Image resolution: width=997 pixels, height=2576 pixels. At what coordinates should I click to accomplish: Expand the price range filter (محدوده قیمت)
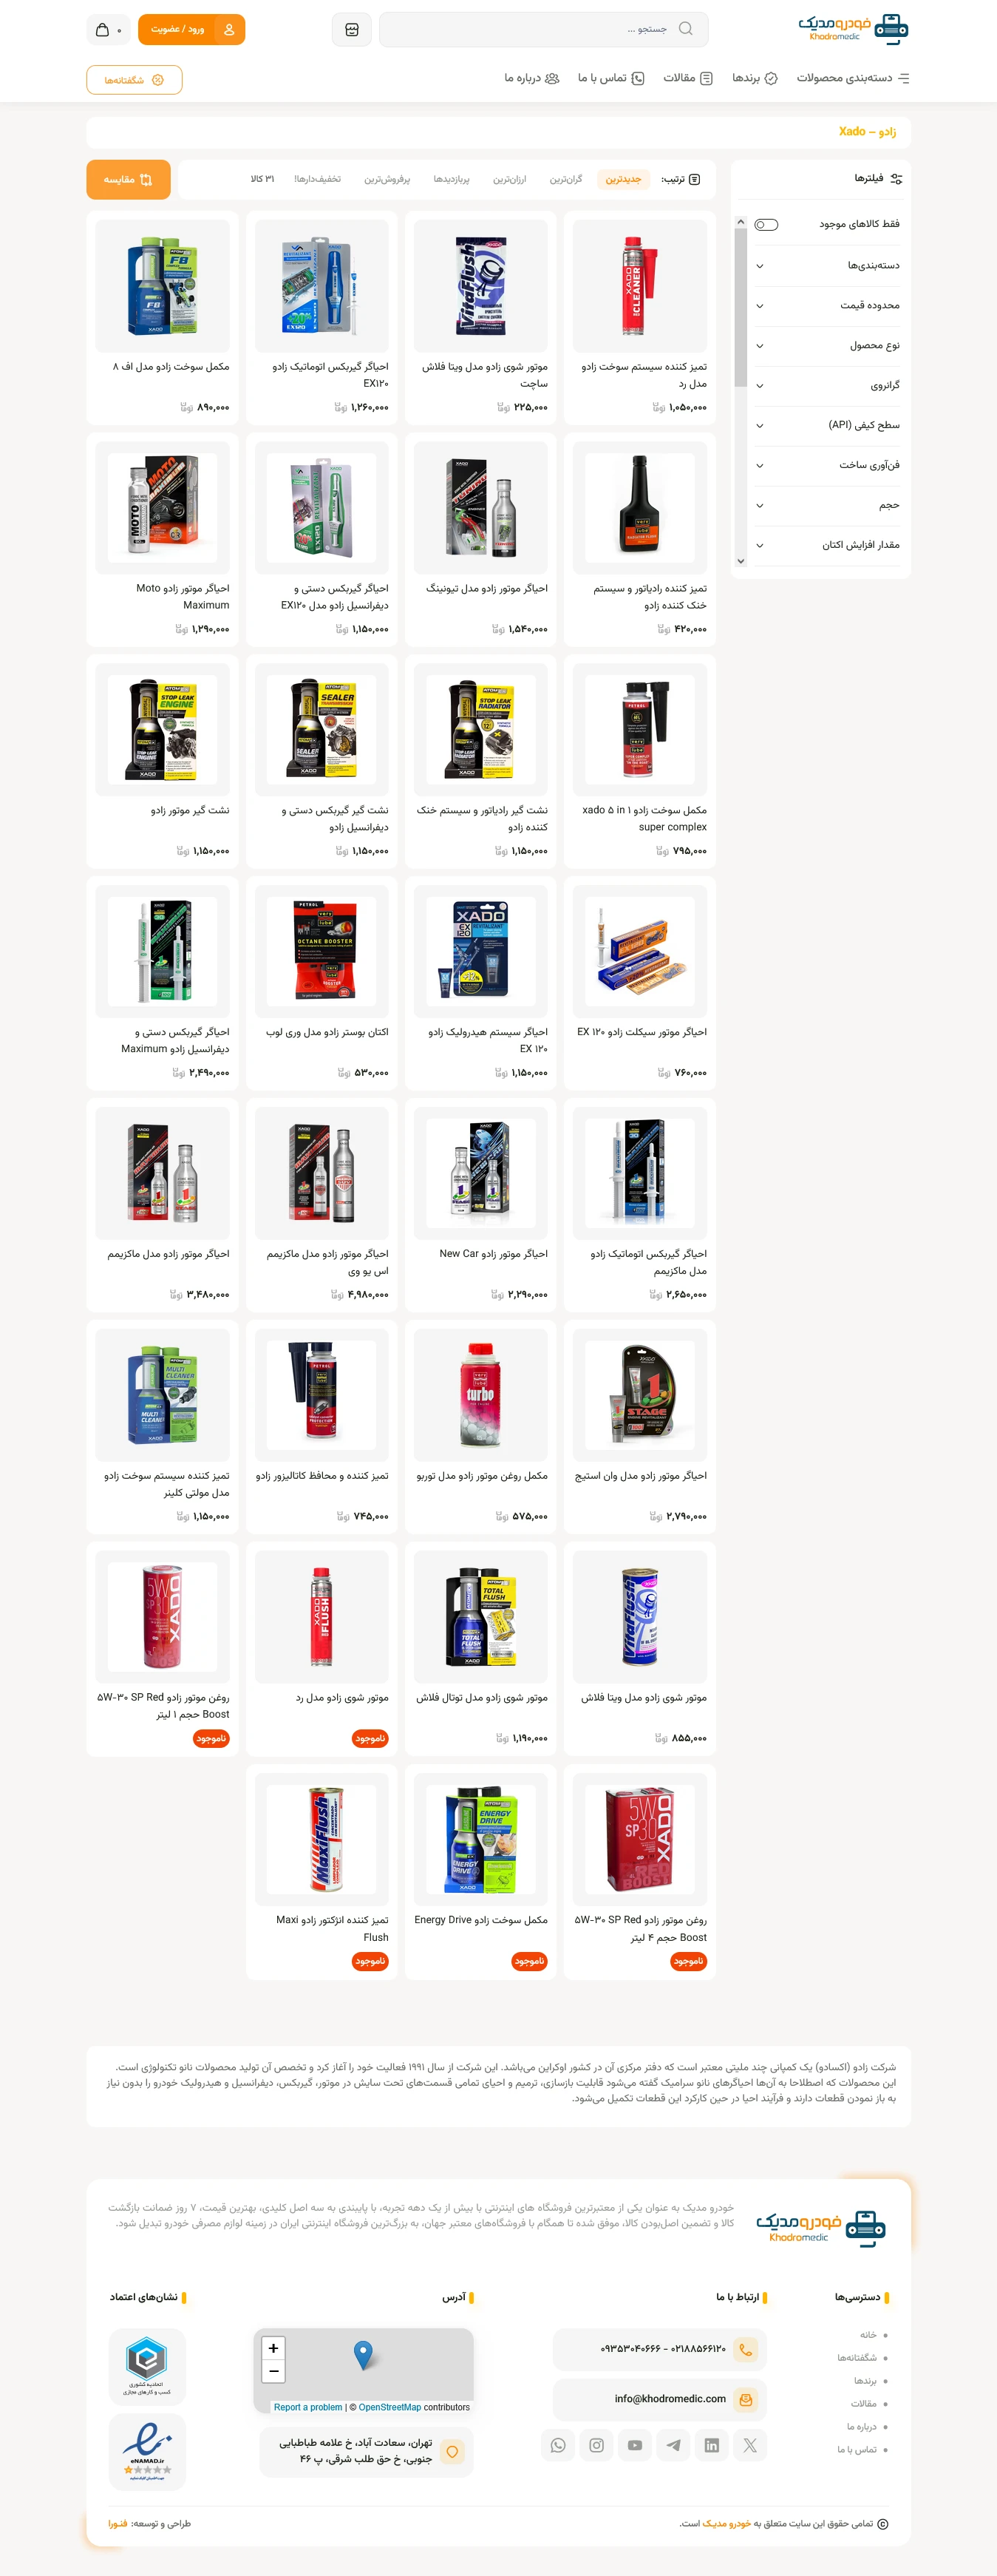pos(827,306)
